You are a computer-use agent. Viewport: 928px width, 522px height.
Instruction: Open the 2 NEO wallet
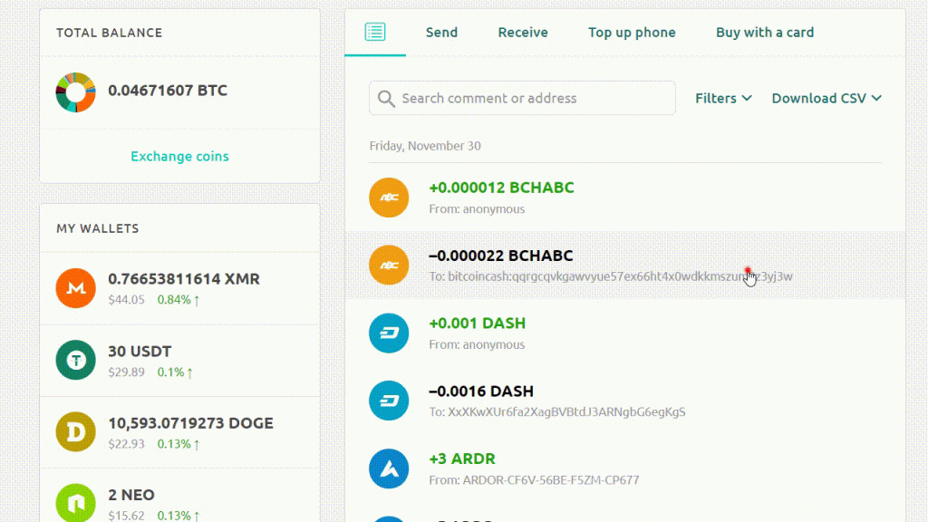[180, 496]
